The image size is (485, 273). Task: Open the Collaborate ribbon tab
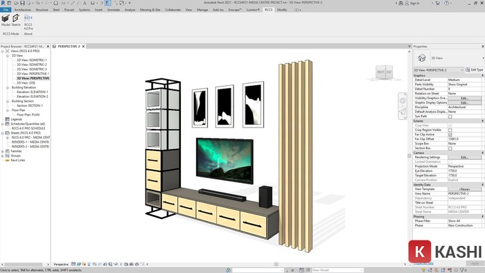(173, 10)
